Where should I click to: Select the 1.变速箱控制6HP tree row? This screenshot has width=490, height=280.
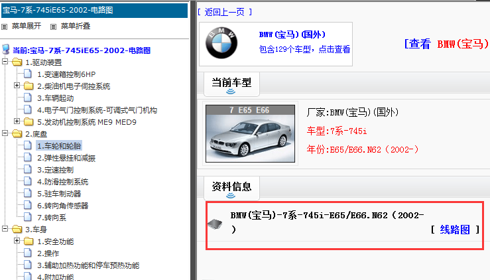click(x=66, y=74)
